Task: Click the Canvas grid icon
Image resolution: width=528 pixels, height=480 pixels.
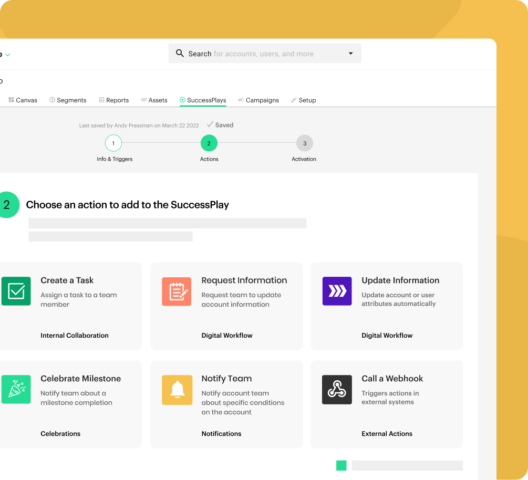Action: point(11,100)
